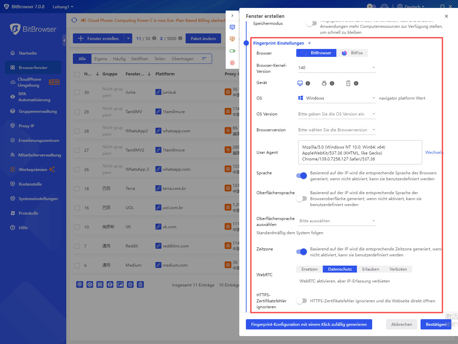This screenshot has height=344, width=458.
Task: Click the red fingerprint icon in the right panel
Action: [232, 63]
